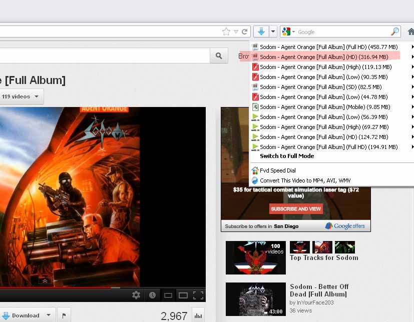
Task: Click file icon of Full HD (458.77 MB) row
Action: click(x=255, y=47)
